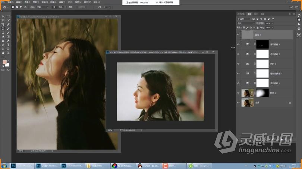Toggle Quick Mask mode

click(3, 70)
